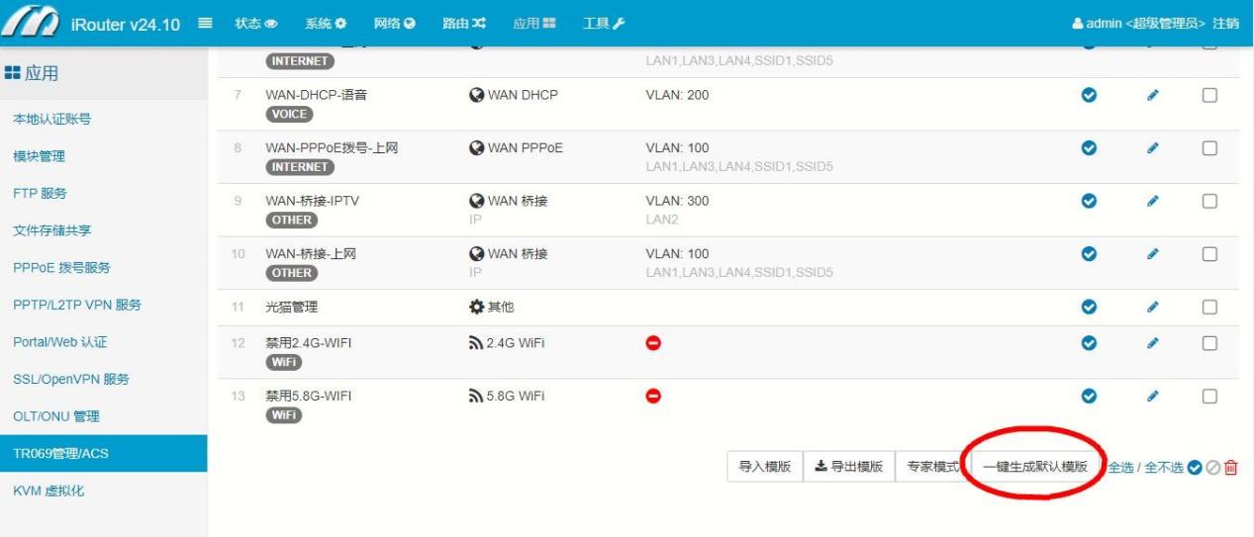
Task: Click the 一键生成默认模版 button
Action: click(1034, 467)
